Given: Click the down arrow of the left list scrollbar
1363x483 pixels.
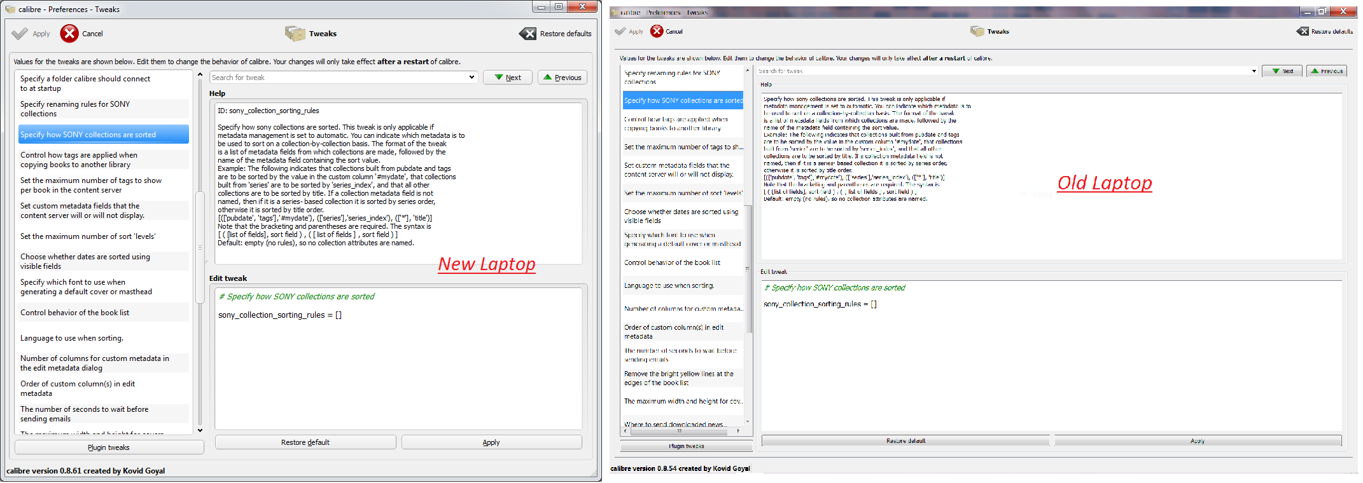Looking at the screenshot, I should 200,430.
